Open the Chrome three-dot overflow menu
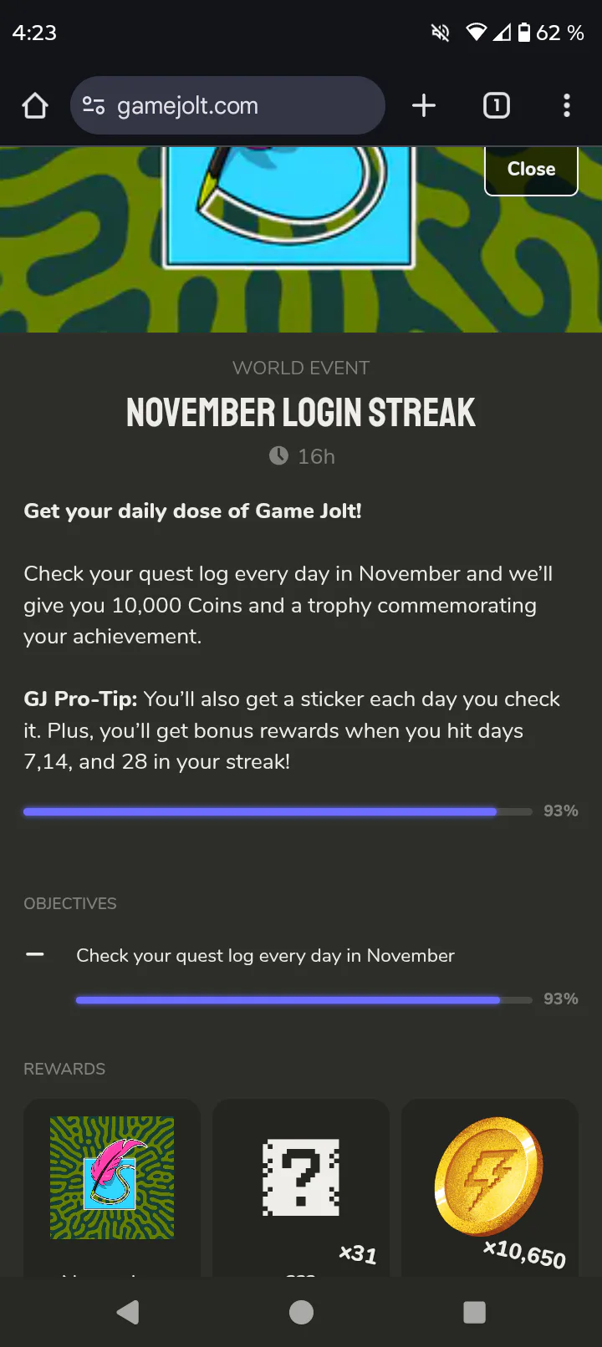The image size is (602, 1347). [567, 105]
